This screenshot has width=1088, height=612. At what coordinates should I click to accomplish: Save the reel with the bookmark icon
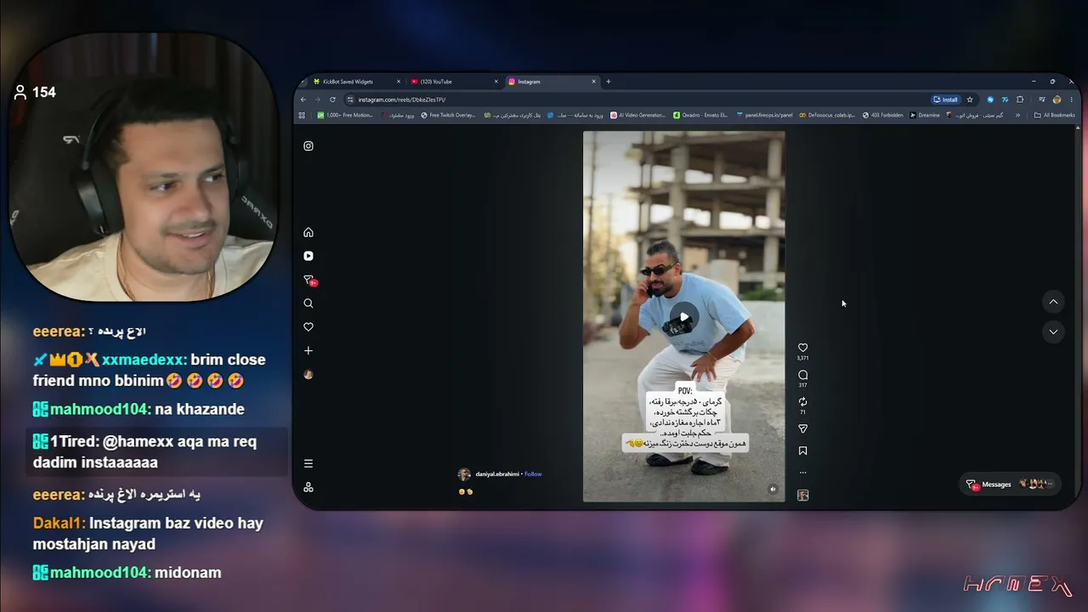click(x=802, y=451)
